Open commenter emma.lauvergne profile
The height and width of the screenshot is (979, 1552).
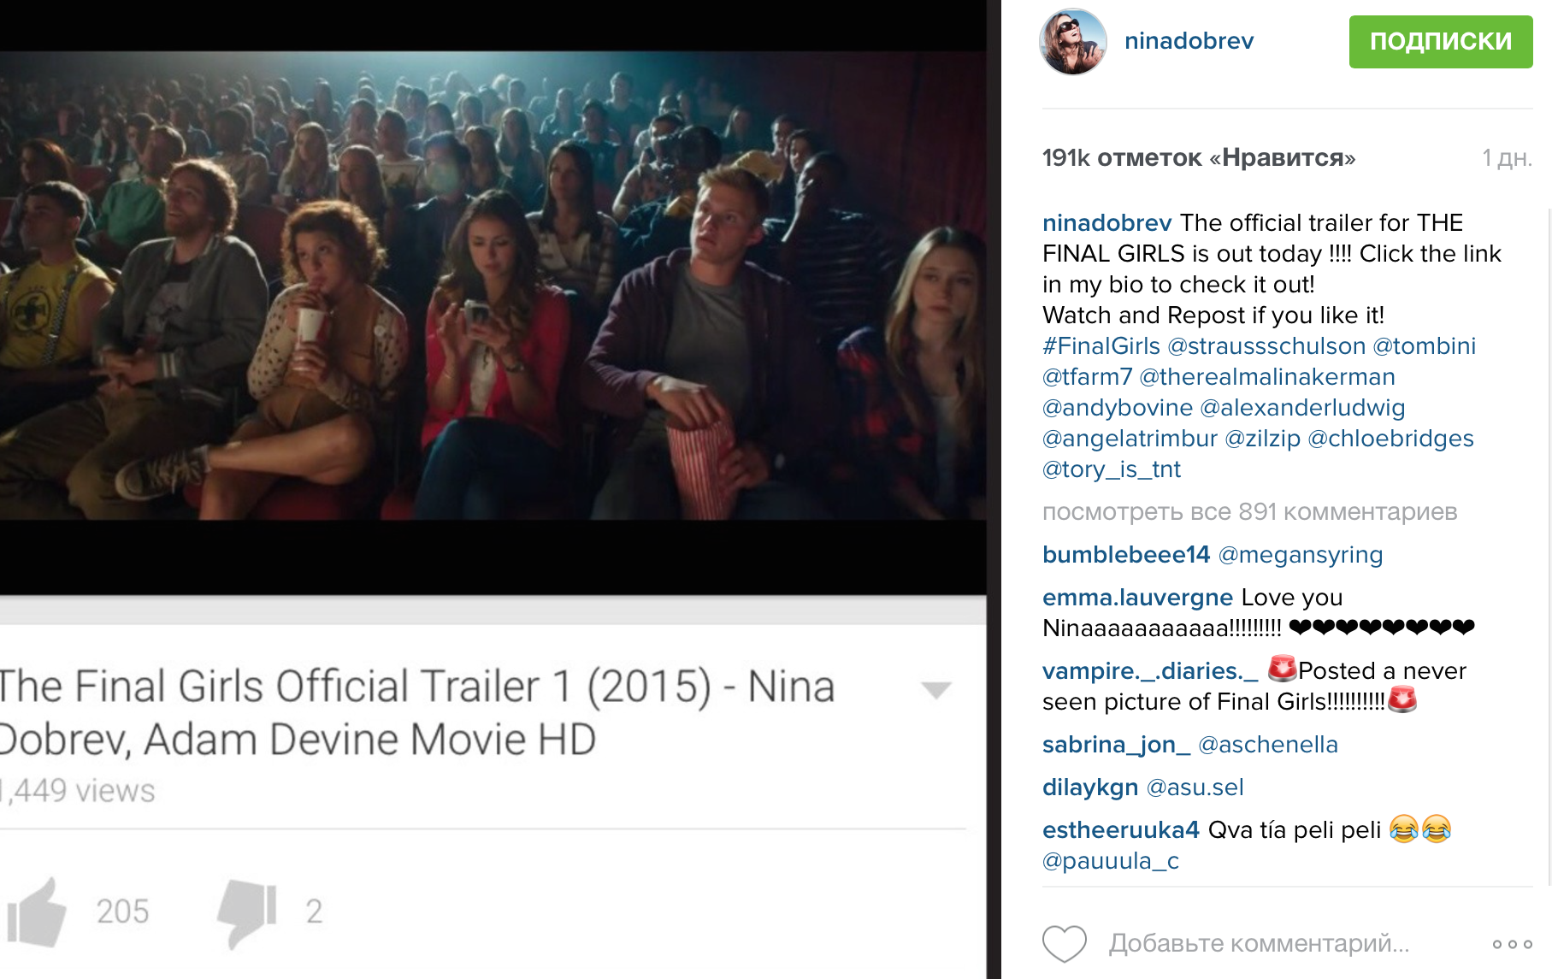[1137, 598]
